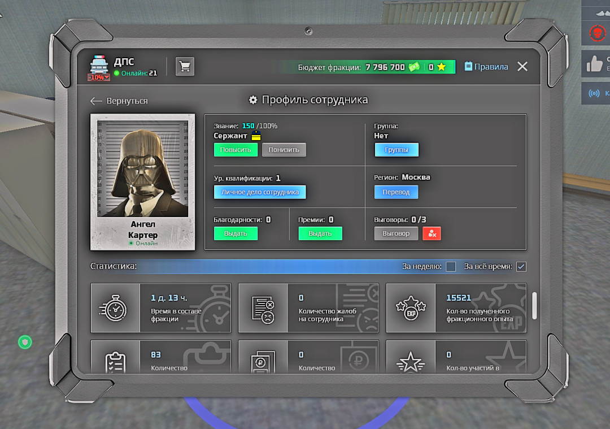Toggle the За всё время checkbox

tap(521, 267)
